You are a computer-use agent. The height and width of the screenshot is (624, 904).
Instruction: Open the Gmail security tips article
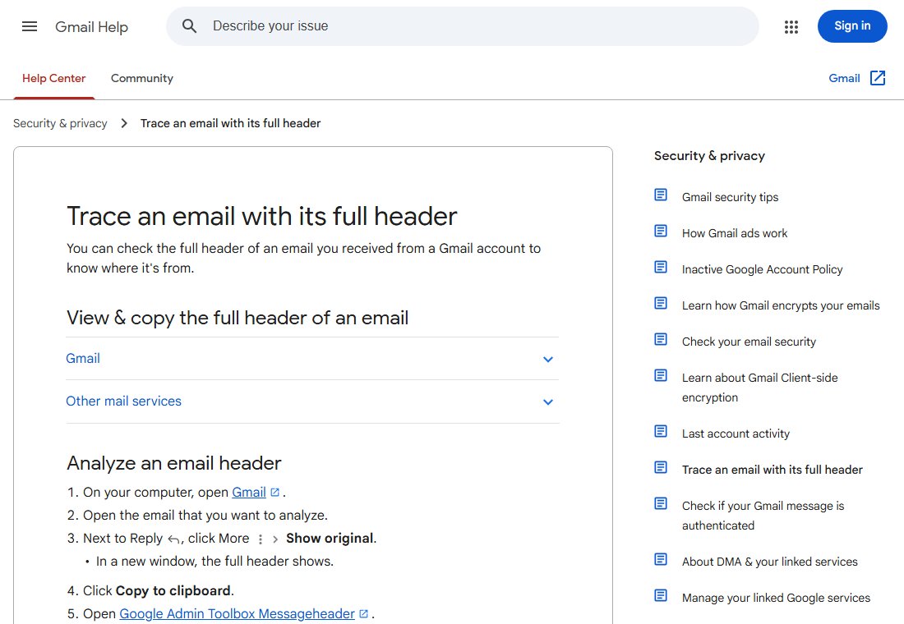tap(730, 197)
